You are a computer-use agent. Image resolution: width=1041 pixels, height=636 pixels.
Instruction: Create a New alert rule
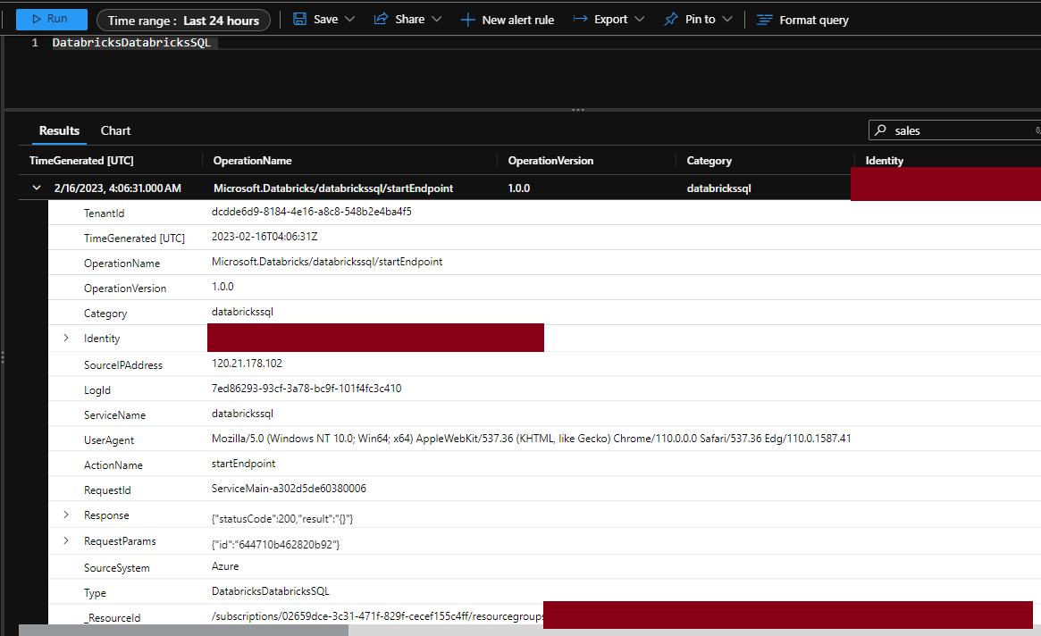tap(508, 20)
